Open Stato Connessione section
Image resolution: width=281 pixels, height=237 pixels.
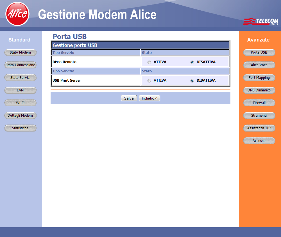coord(20,65)
